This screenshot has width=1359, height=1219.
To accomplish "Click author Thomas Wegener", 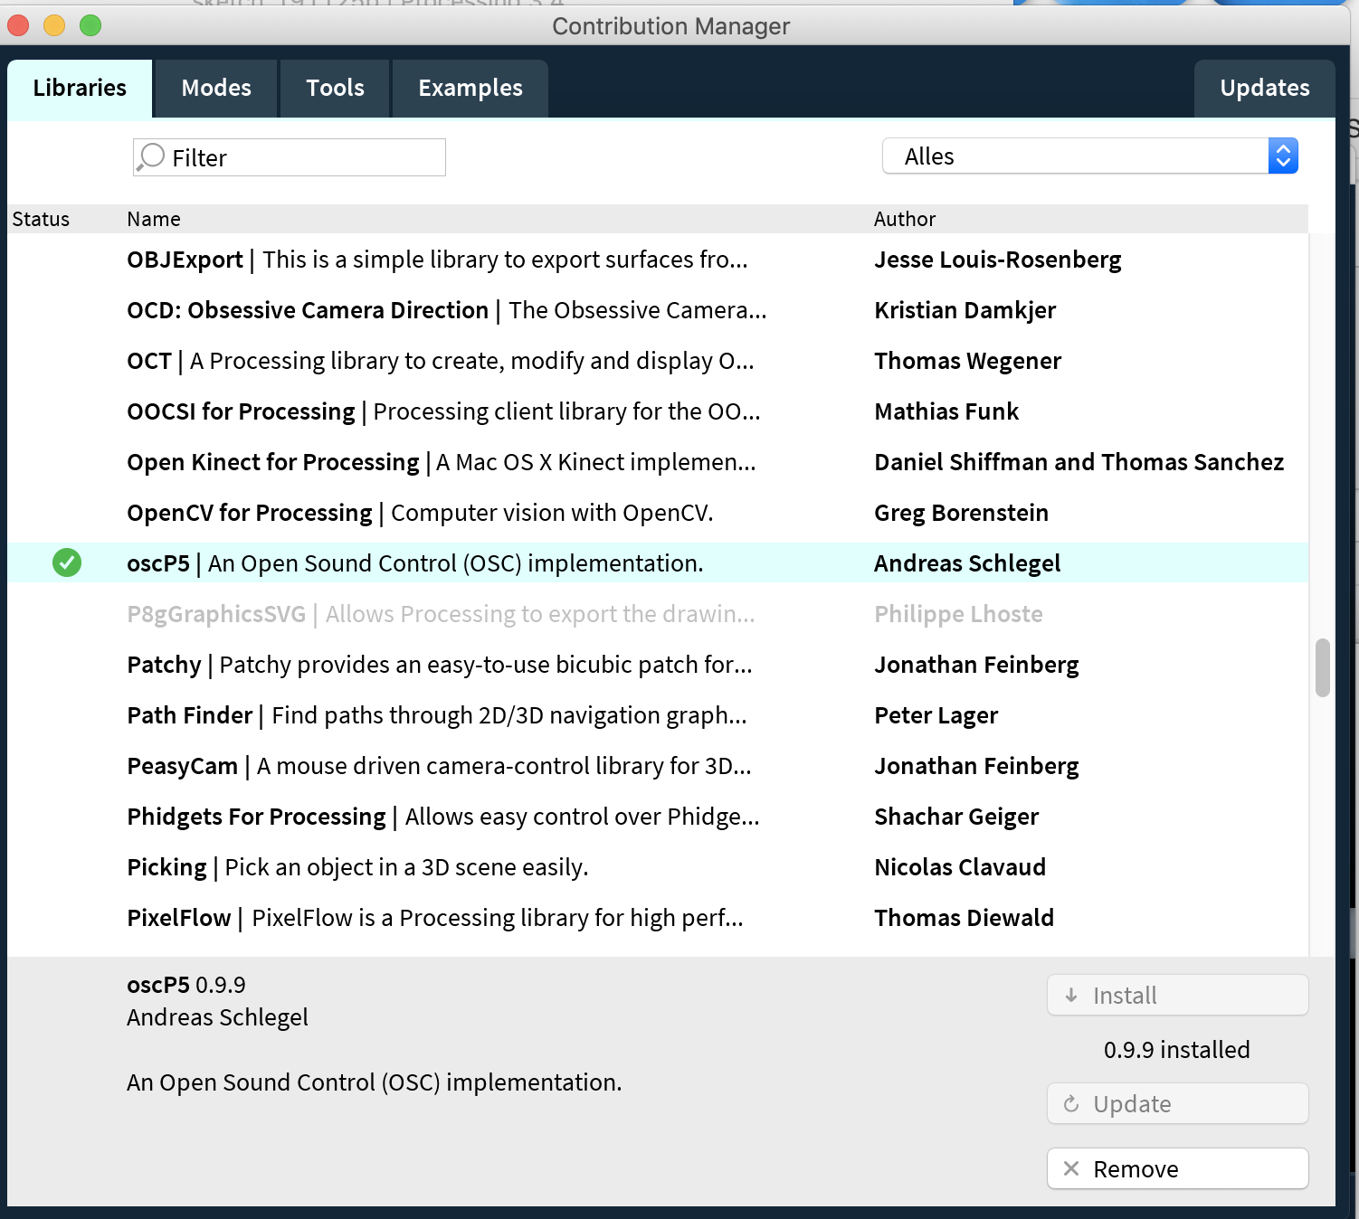I will tap(968, 362).
